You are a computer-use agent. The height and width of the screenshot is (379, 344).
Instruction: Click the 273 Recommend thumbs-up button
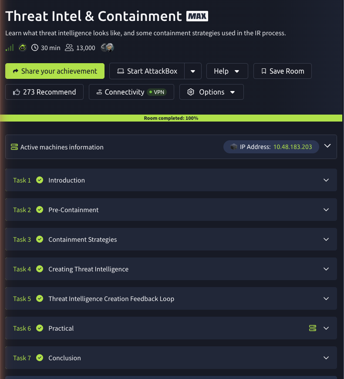coord(44,92)
